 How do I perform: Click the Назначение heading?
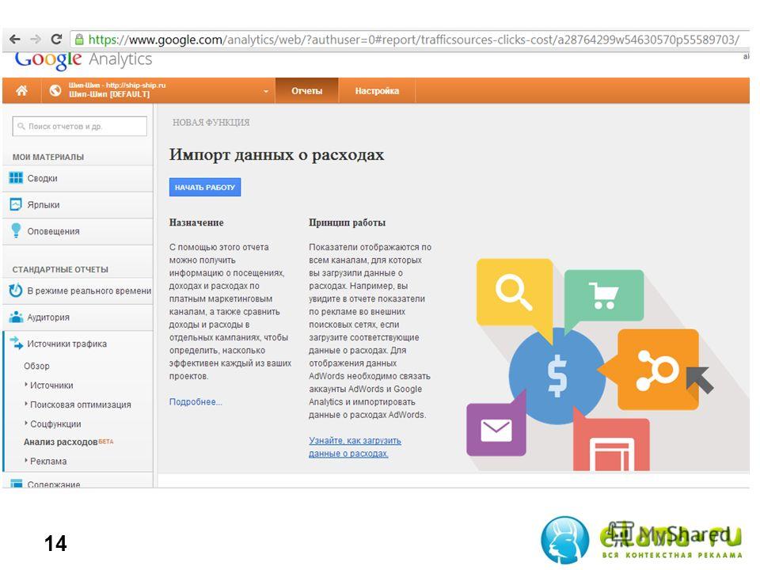[x=196, y=222]
